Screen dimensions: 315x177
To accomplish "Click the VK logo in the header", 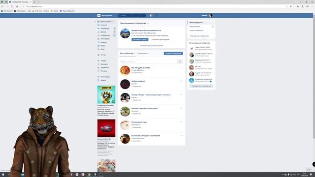I will point(99,15).
